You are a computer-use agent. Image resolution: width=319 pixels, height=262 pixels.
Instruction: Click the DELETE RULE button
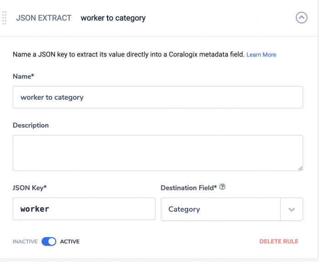pyautogui.click(x=279, y=241)
